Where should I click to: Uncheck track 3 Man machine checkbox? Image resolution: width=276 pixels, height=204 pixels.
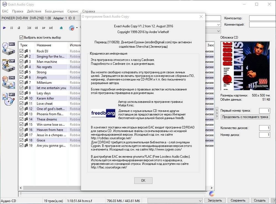click(22, 61)
